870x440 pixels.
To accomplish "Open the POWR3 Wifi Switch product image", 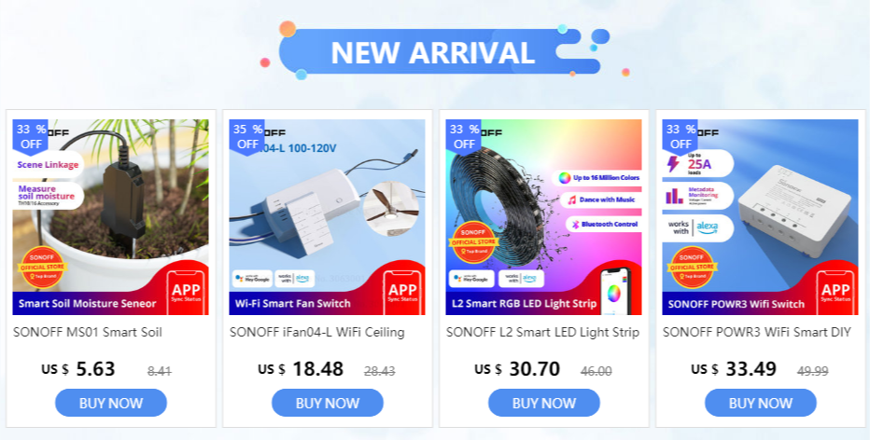I will click(x=760, y=217).
